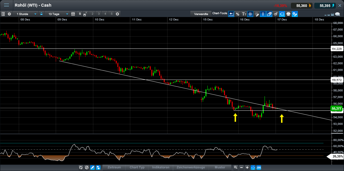Toggle the percentage scale display
Viewport: 344px width, 171px height.
tap(238, 14)
